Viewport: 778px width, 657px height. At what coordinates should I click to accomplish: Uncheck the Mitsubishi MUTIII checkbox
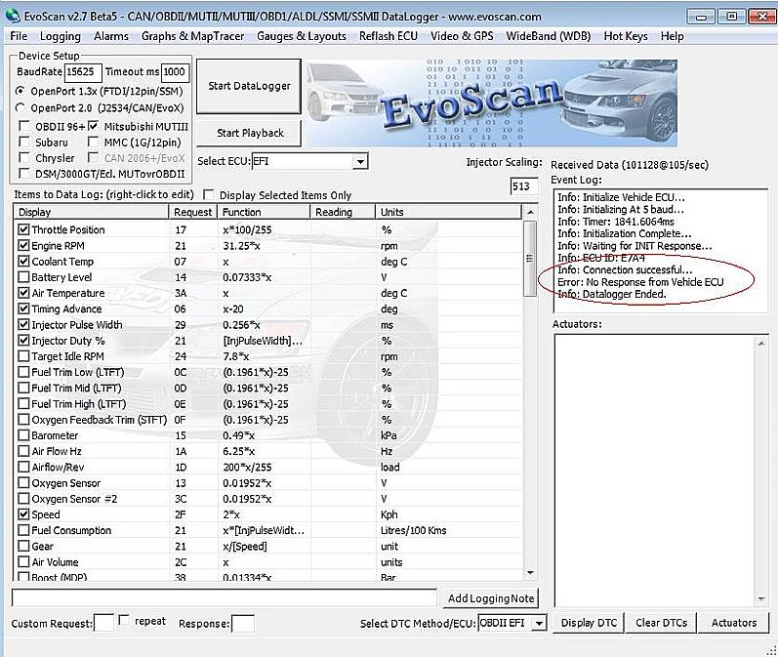93,126
